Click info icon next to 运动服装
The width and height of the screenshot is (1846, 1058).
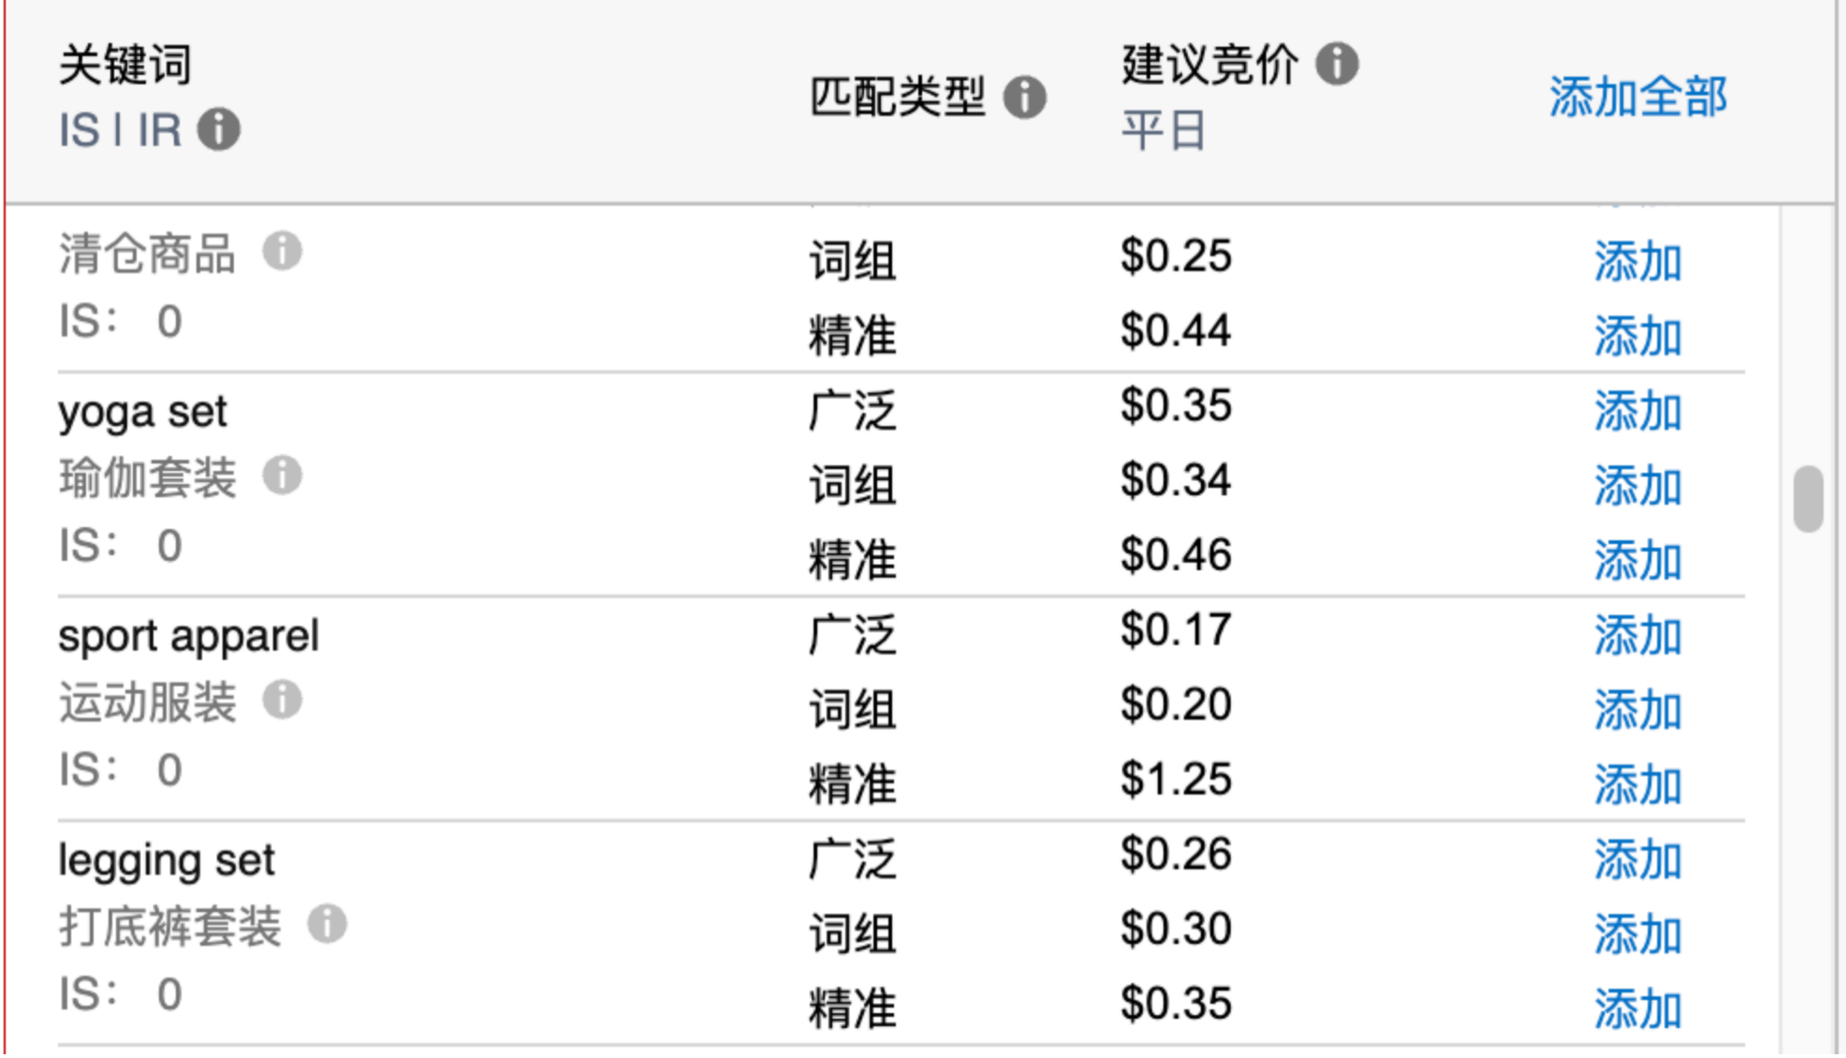282,700
